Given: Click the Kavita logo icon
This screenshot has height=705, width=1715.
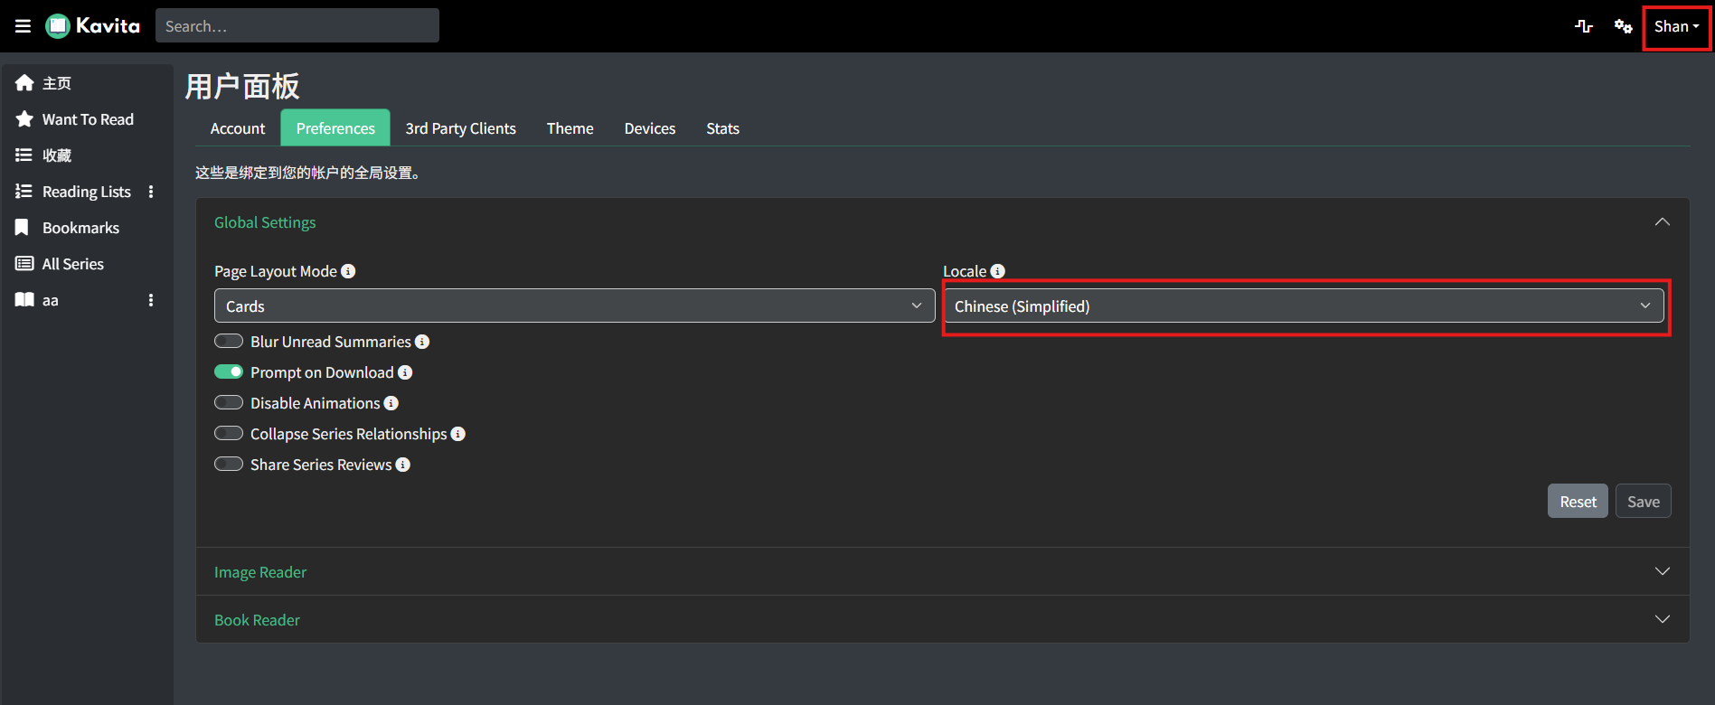Looking at the screenshot, I should (x=58, y=26).
